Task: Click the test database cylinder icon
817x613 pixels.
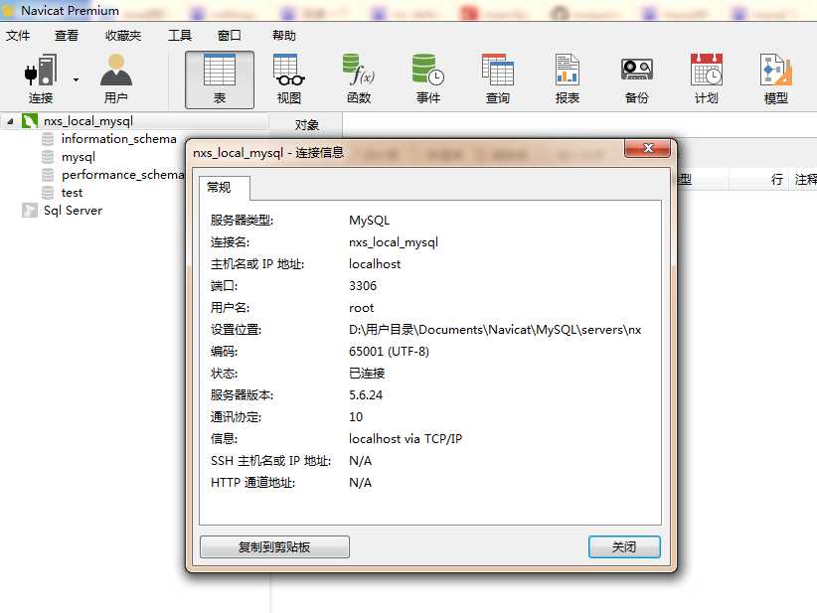Action: pos(48,193)
